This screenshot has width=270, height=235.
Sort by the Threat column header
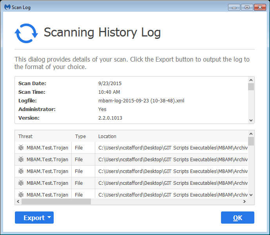pos(25,137)
